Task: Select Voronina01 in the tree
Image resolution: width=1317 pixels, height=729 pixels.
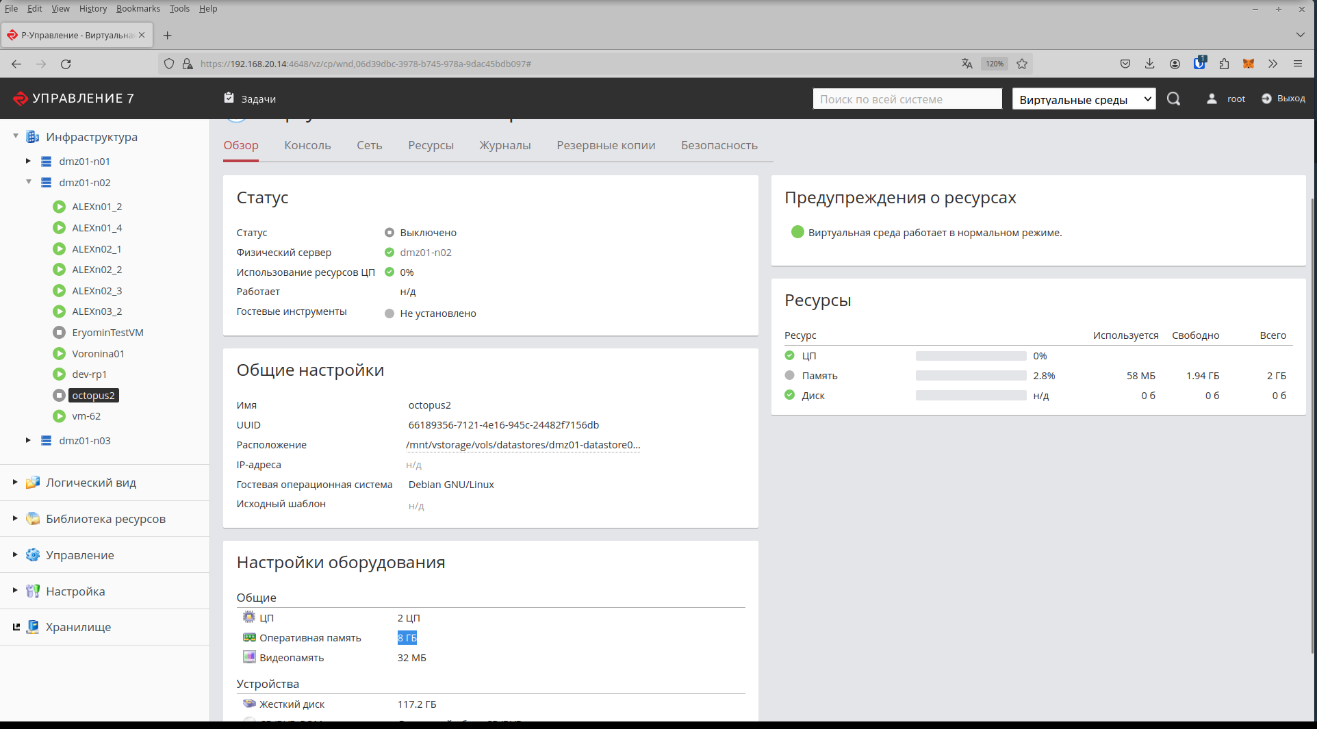Action: (98, 354)
